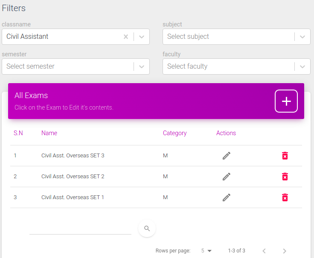Viewport: 314px width, 258px height.
Task: Click the 1-3 of 3 pagination text
Action: (x=236, y=251)
